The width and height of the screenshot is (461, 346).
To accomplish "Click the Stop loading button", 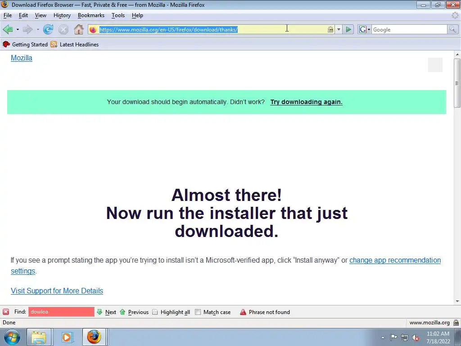I will point(63,29).
